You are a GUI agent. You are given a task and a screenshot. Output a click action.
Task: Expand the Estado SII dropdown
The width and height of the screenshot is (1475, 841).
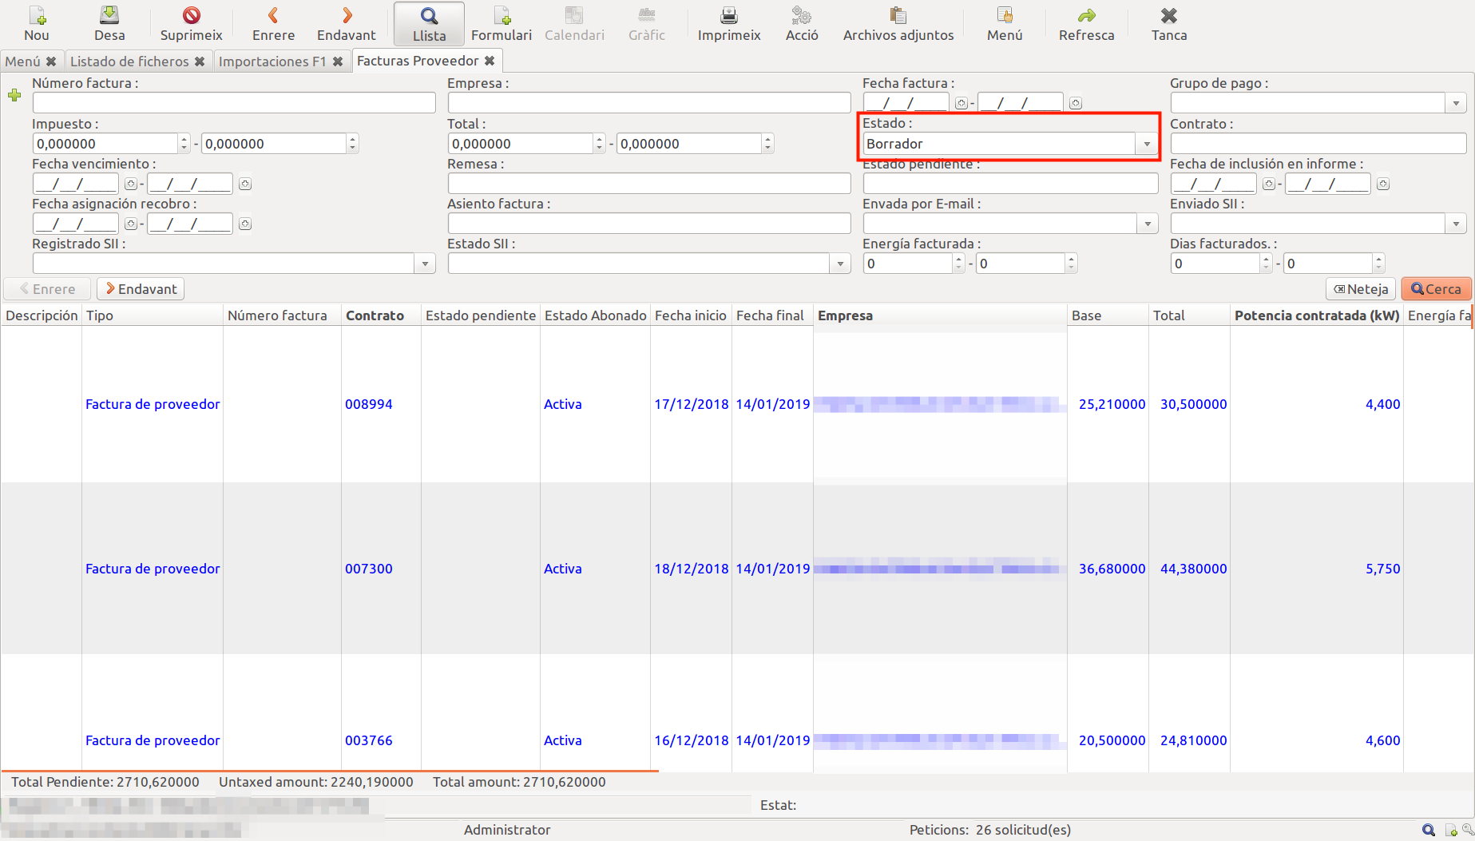pos(840,264)
